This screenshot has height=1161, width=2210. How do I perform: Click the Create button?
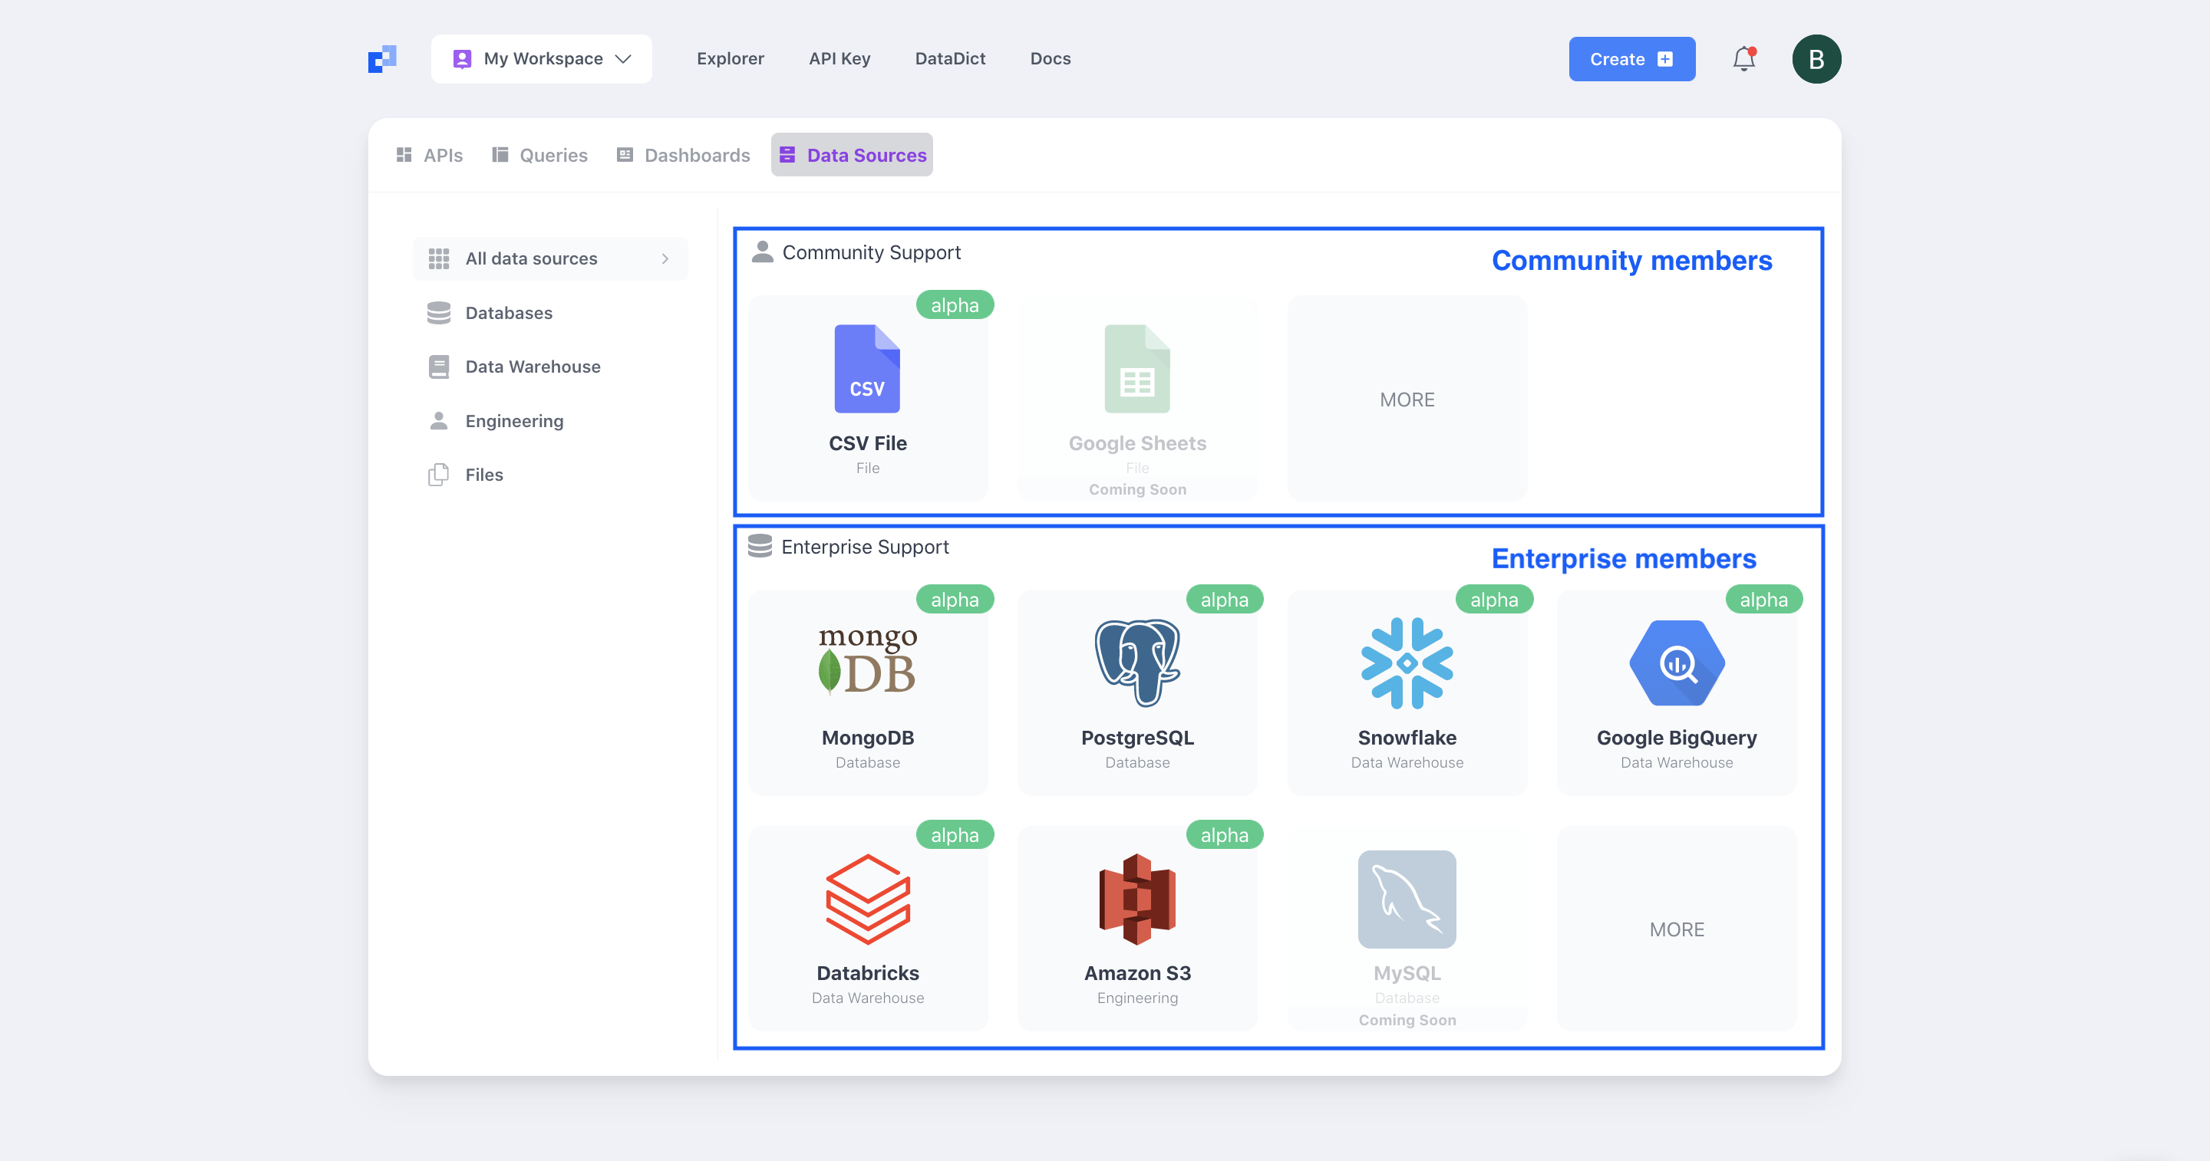point(1631,58)
